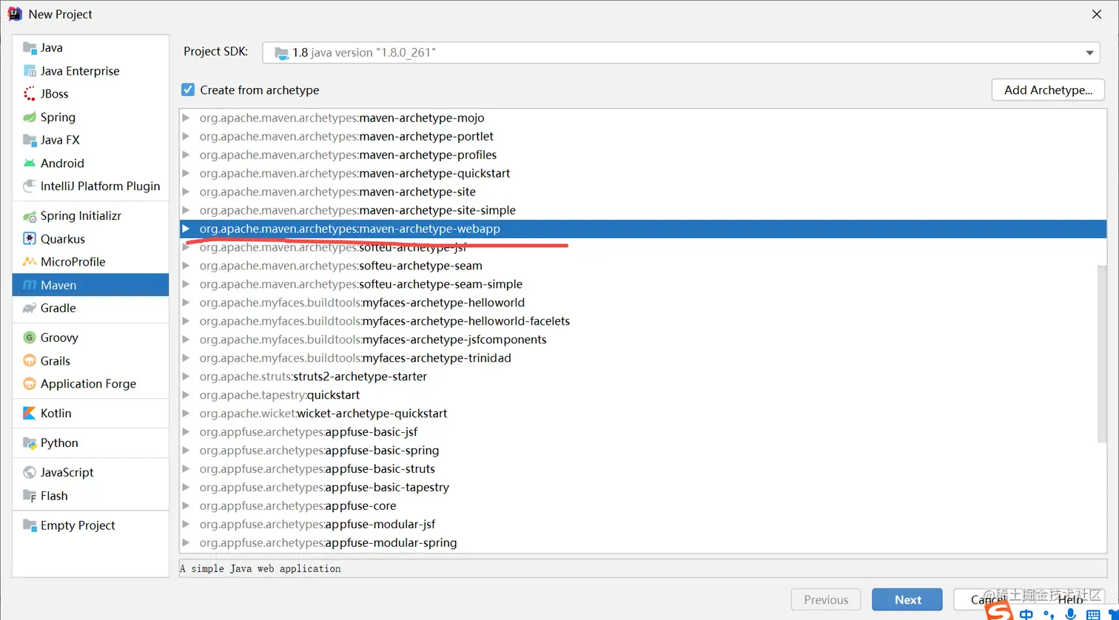Click the Sogou S input method icon
The width and height of the screenshot is (1119, 620).
pyautogui.click(x=1001, y=611)
